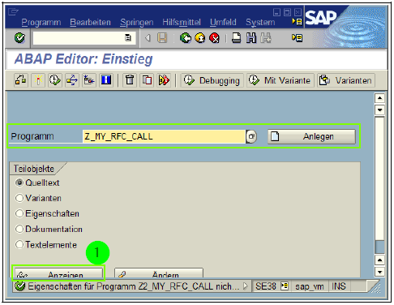Image resolution: width=394 pixels, height=305 pixels.
Task: Click the layout icon beside the System menu
Action: [297, 22]
